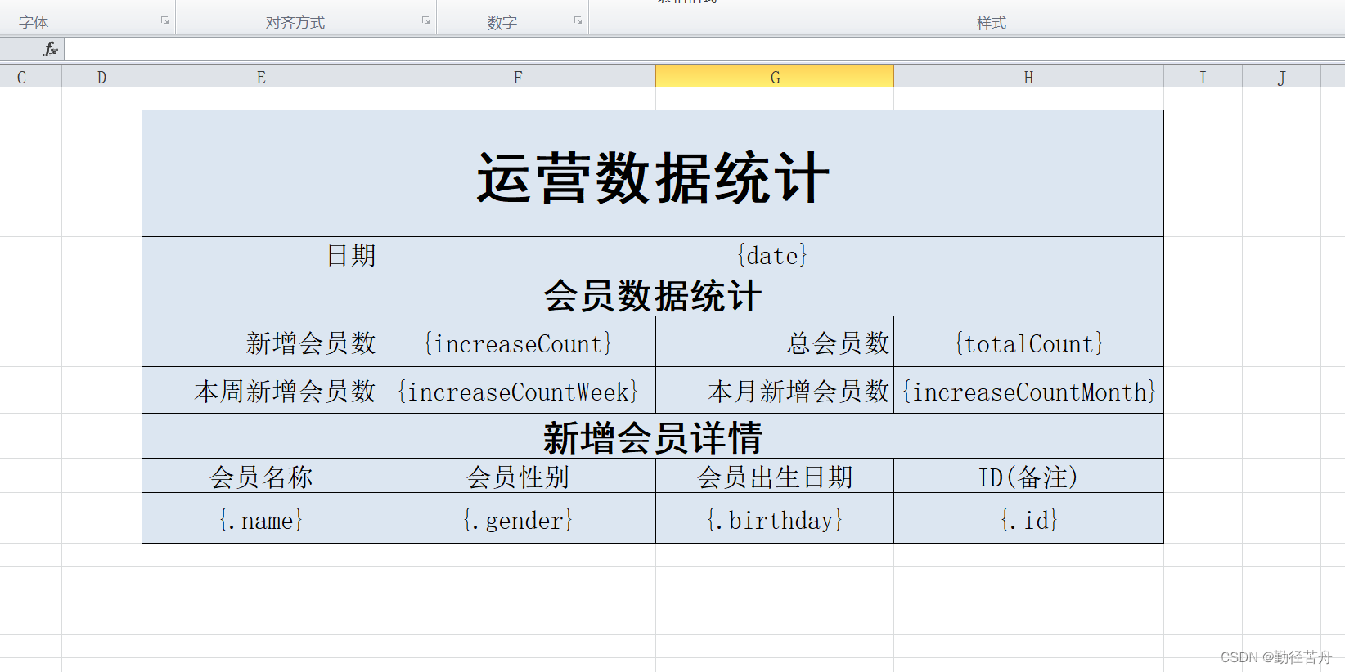
Task: Select the 新增会员数 cell
Action: click(261, 342)
